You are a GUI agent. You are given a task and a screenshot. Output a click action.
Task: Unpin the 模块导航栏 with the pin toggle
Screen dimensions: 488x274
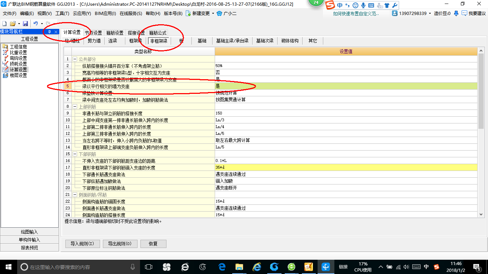click(x=50, y=32)
